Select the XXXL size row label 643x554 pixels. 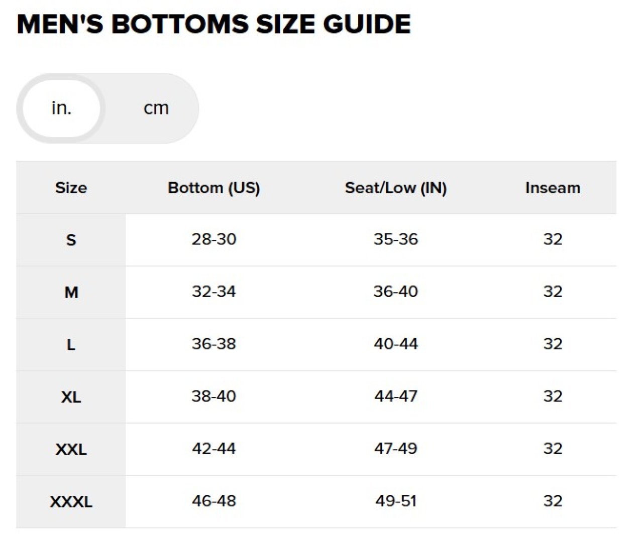pyautogui.click(x=71, y=501)
